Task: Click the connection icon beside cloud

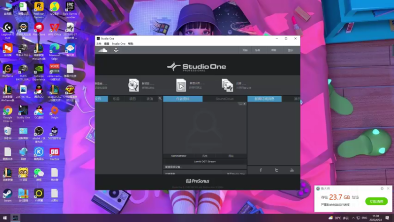Action: click(x=116, y=50)
